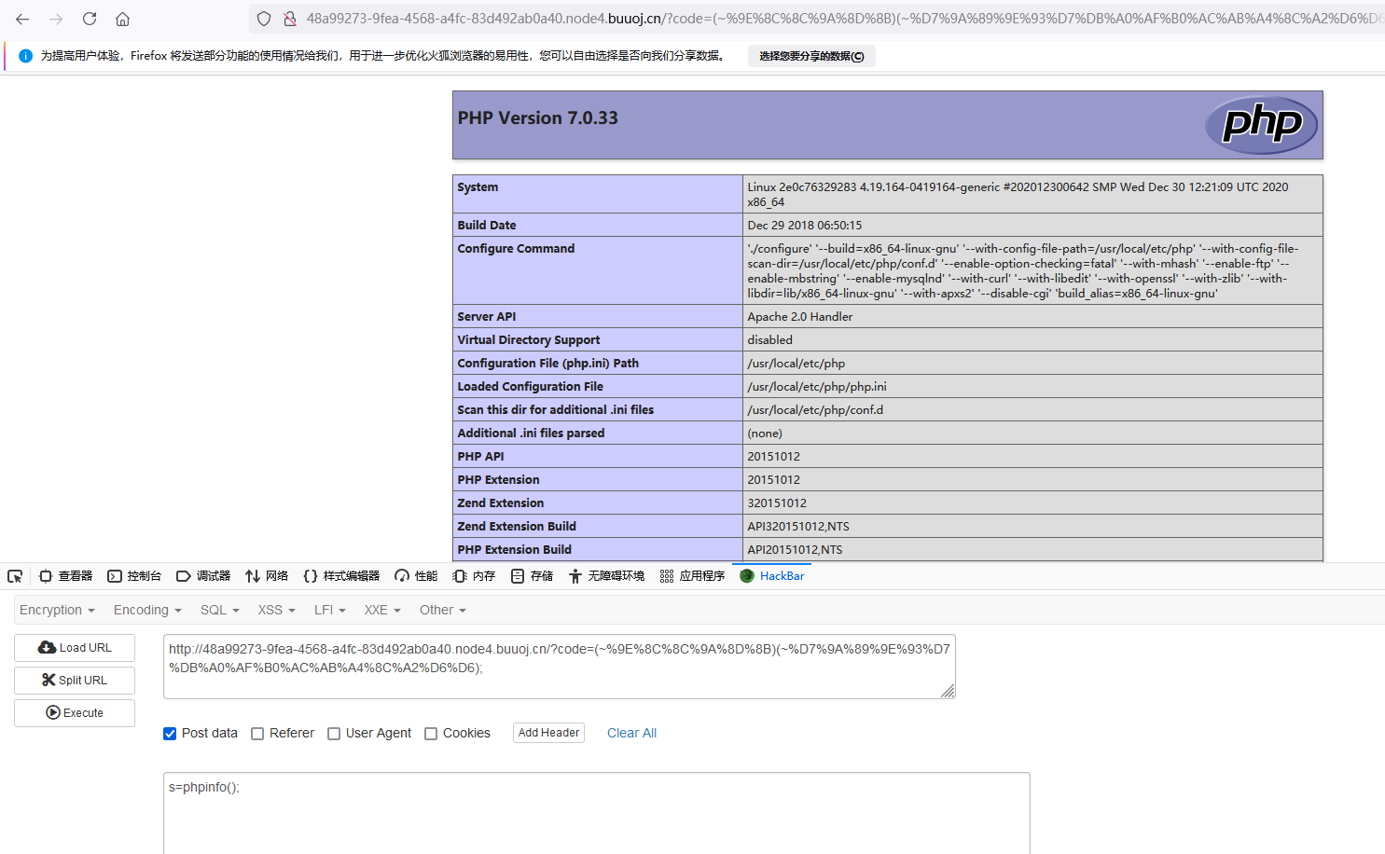Click the Dec 29 2018 06:50:15 value
The image size is (1385, 854).
coord(804,226)
